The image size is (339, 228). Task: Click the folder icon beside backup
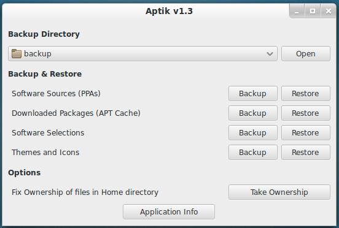tap(17, 54)
